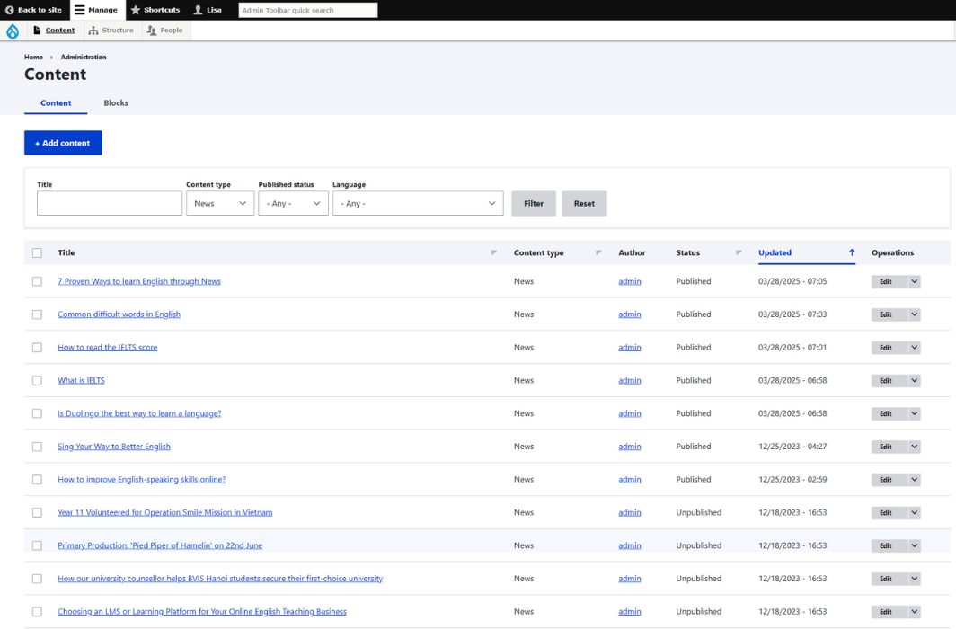
Task: Check the box for What is IELTS
Action: [37, 381]
